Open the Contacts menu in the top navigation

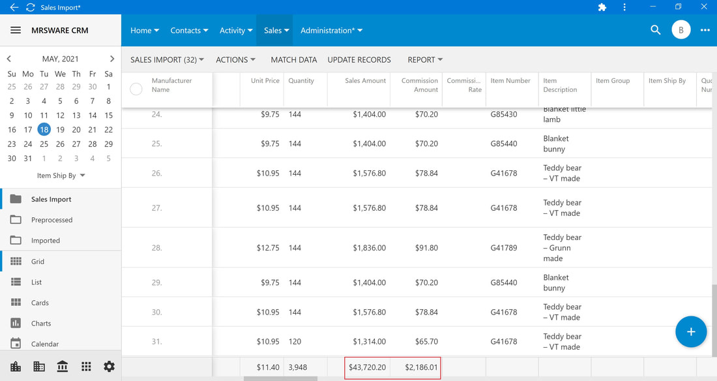[x=189, y=30]
